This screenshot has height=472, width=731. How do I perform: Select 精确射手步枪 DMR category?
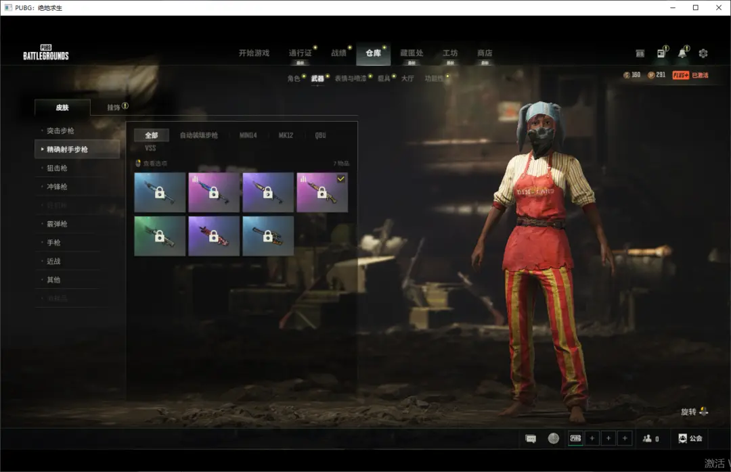[x=77, y=149]
